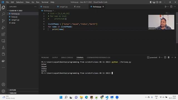Open the File menu

tap(7, 2)
